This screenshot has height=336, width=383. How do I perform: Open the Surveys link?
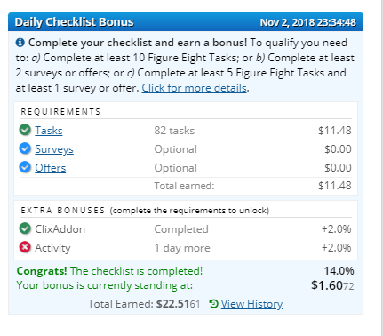click(54, 149)
